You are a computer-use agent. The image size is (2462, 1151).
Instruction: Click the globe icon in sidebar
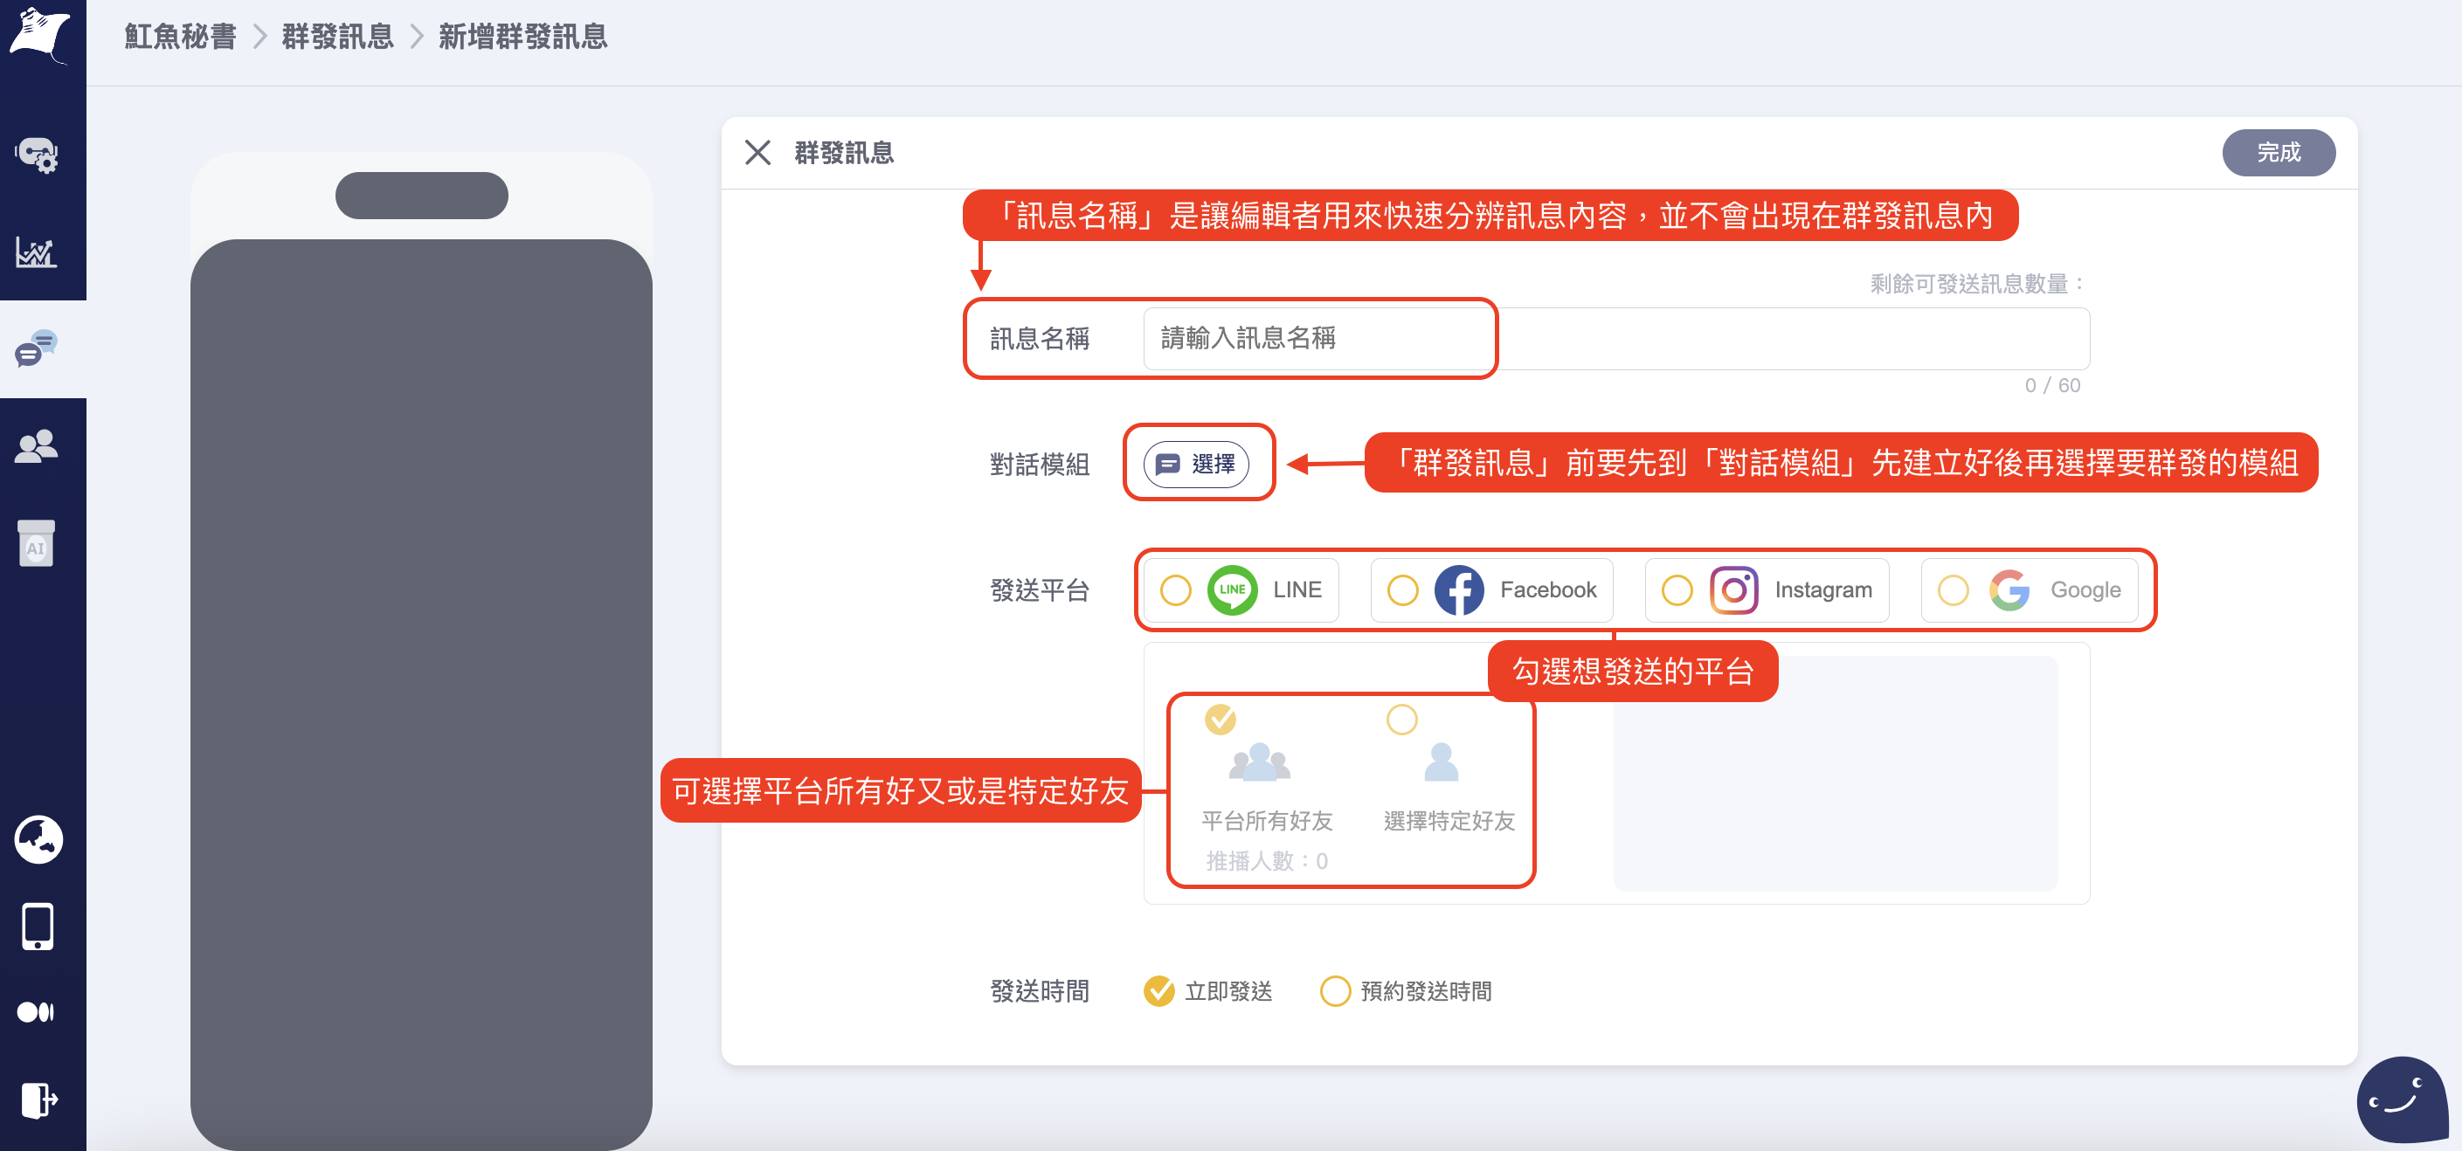pyautogui.click(x=38, y=839)
